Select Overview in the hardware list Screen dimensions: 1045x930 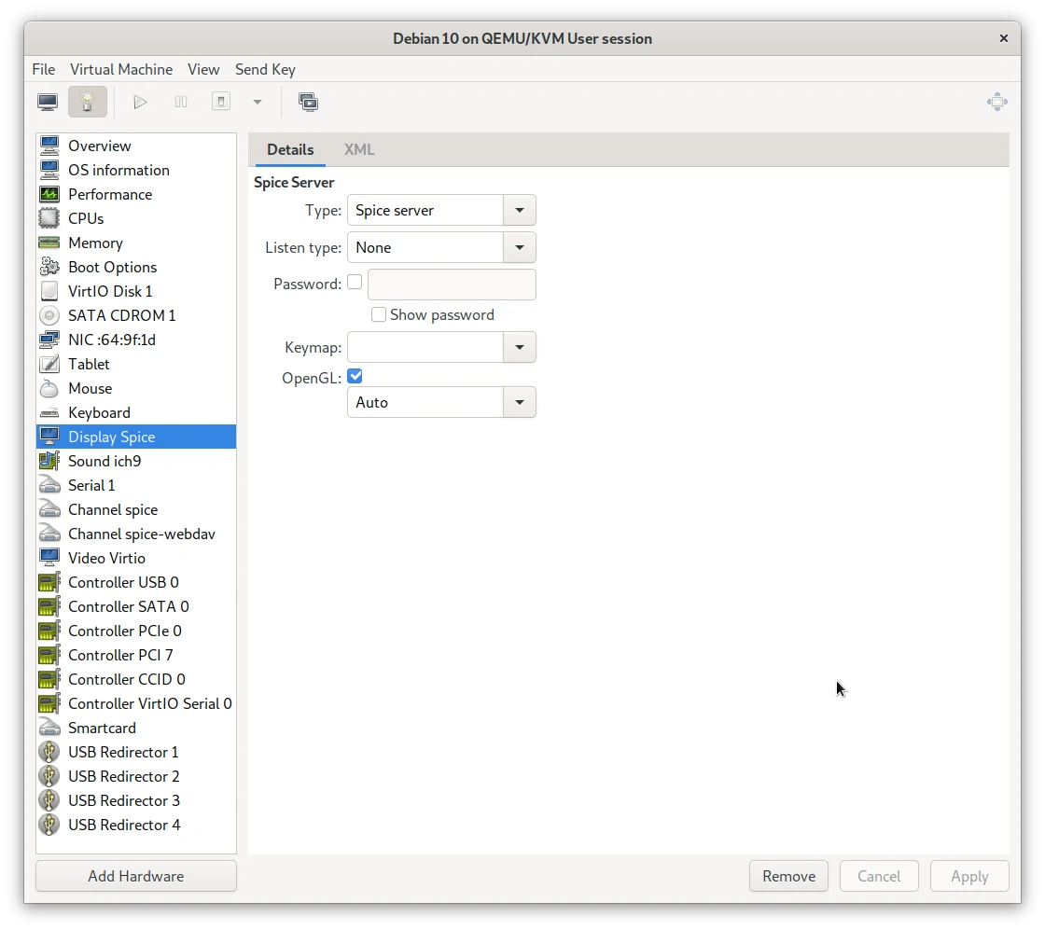pos(136,146)
